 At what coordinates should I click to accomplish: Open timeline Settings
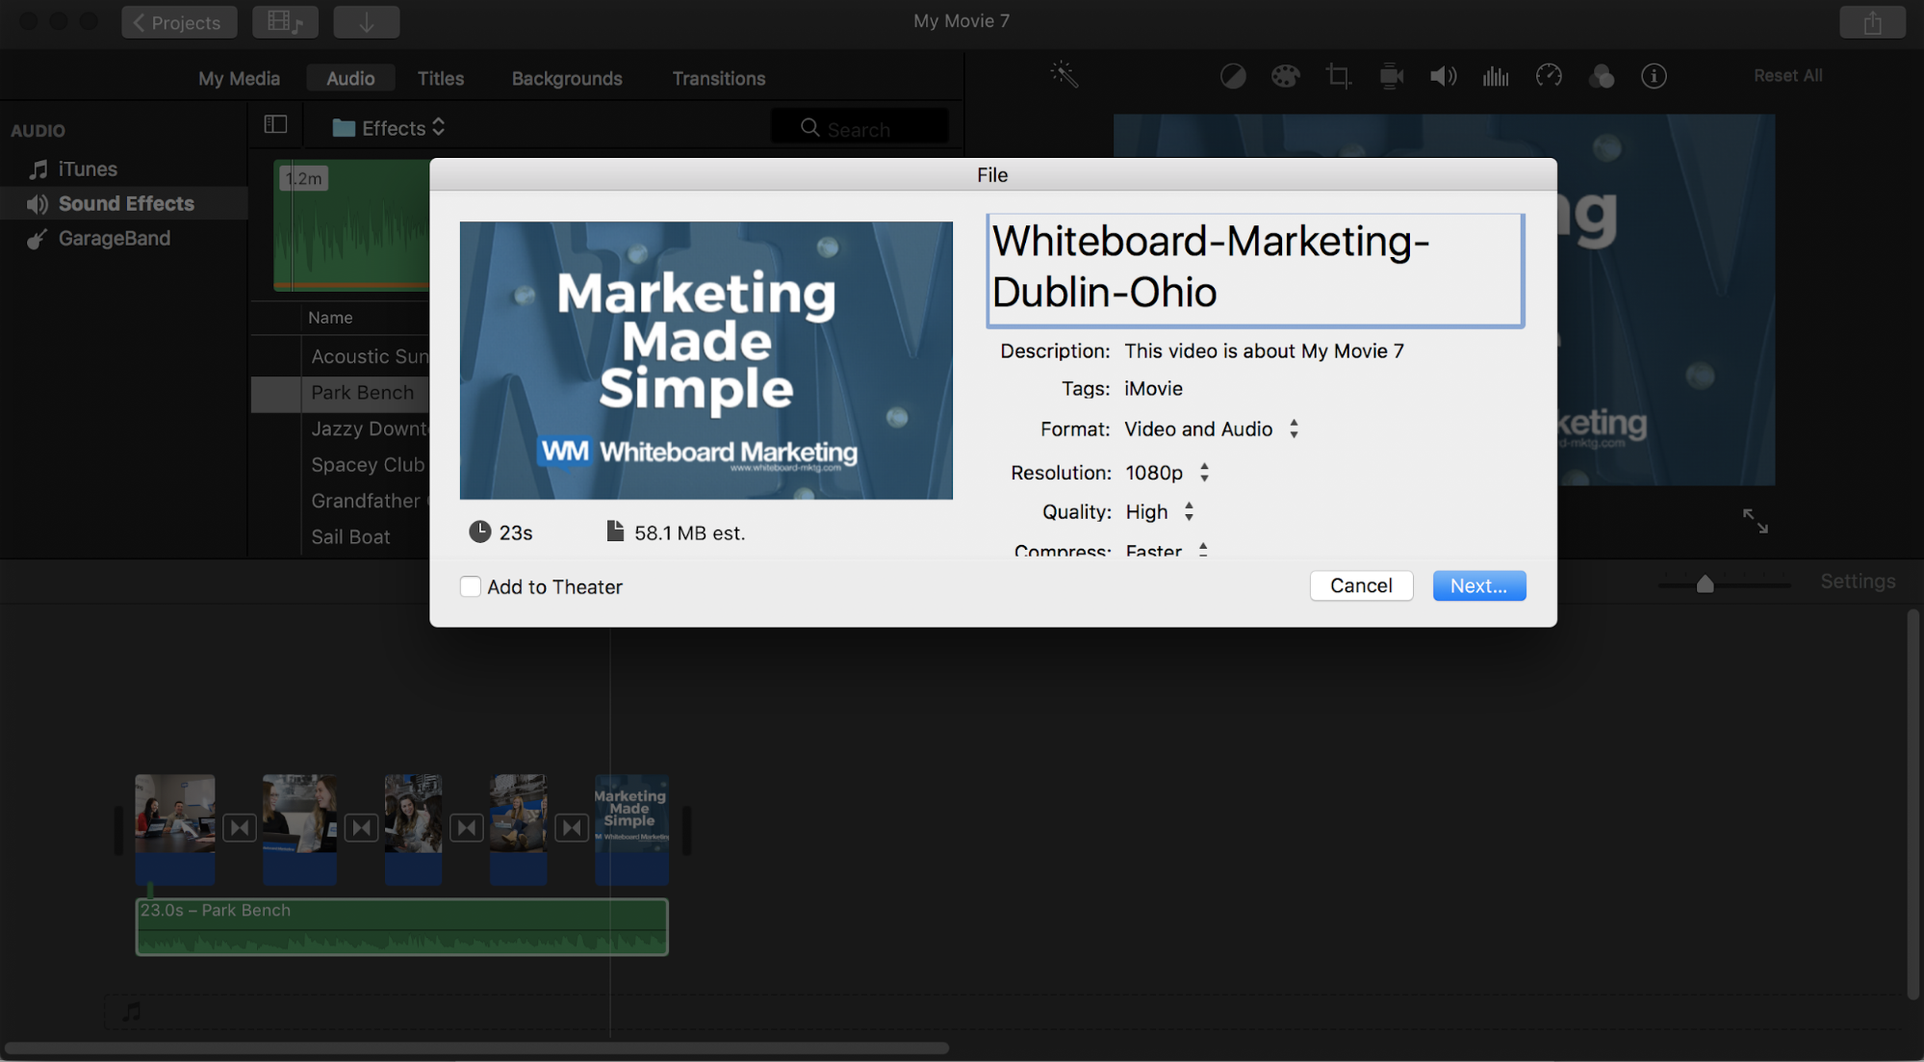[1858, 582]
